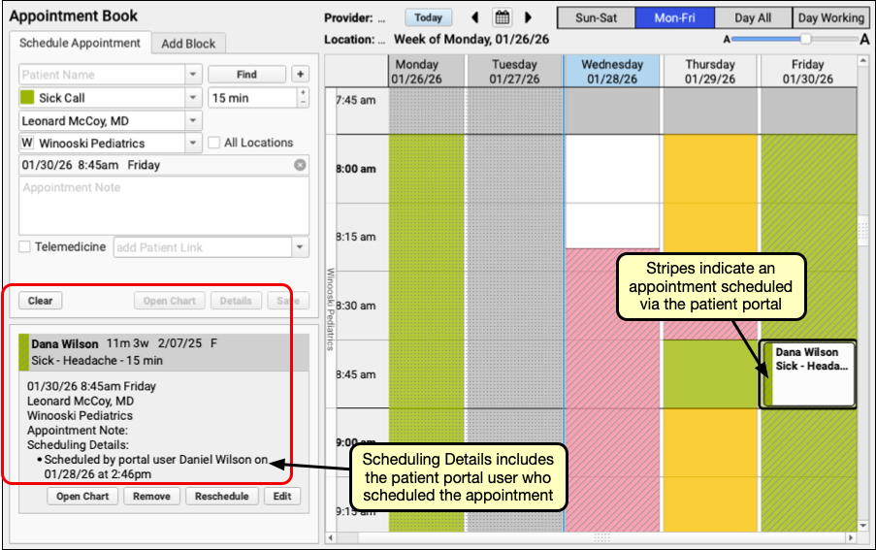Click the plus button to add a patient
The height and width of the screenshot is (550, 876).
[300, 75]
